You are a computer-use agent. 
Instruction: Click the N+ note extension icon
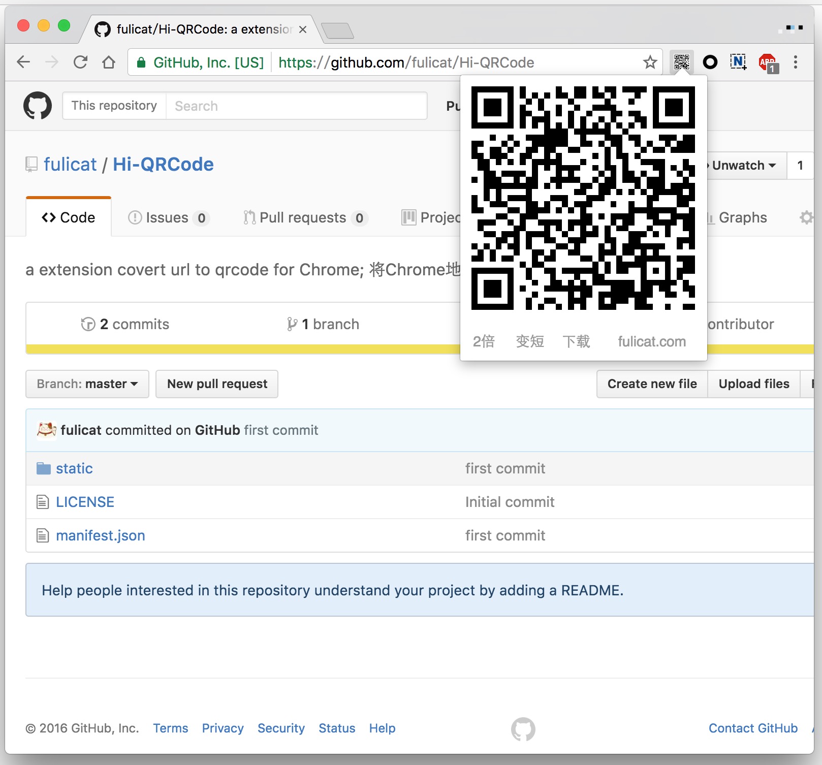click(x=738, y=62)
